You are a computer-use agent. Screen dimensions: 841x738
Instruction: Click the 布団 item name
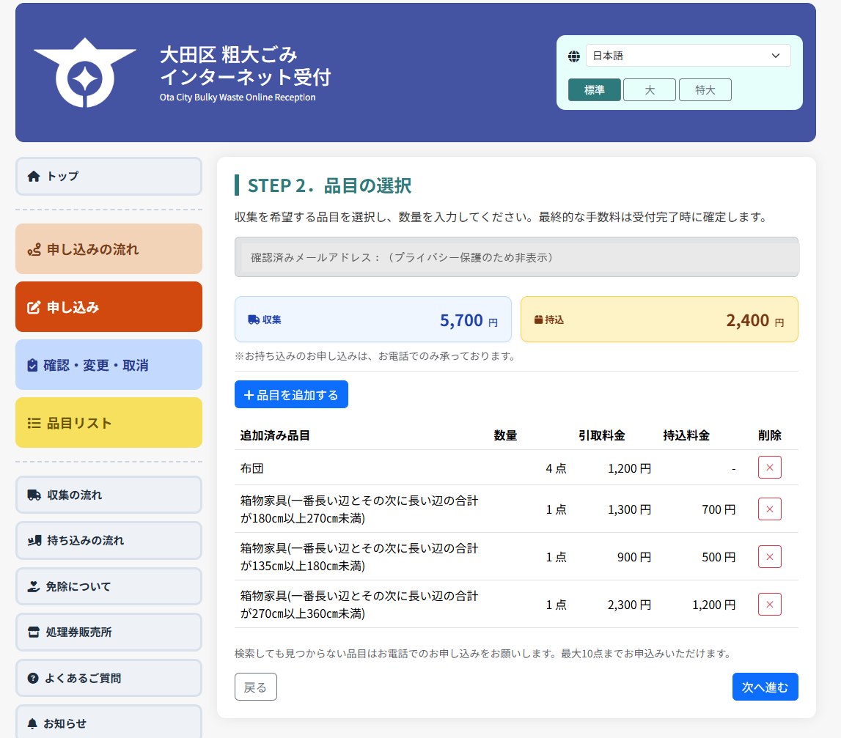click(251, 468)
